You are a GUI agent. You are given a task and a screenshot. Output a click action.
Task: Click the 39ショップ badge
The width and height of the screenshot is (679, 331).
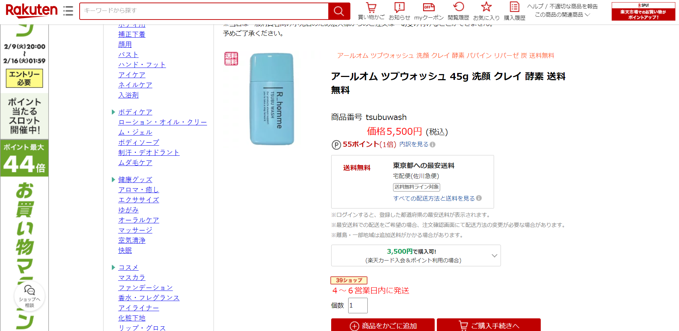click(349, 280)
